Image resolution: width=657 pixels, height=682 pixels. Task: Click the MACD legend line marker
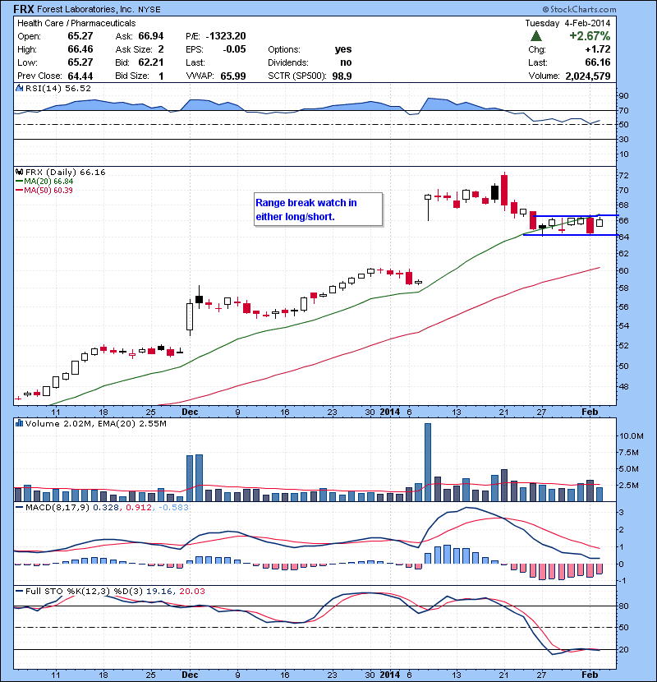[x=19, y=507]
